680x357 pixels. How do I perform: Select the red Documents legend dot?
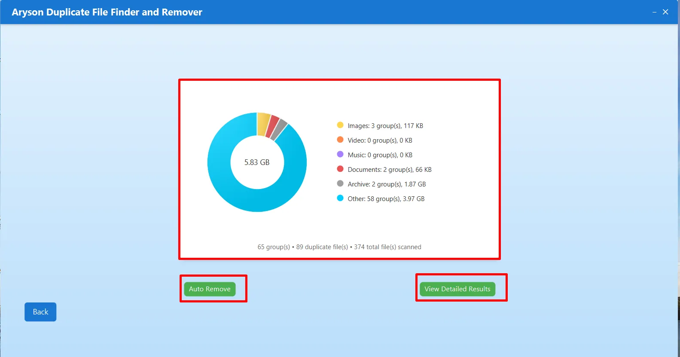(340, 169)
